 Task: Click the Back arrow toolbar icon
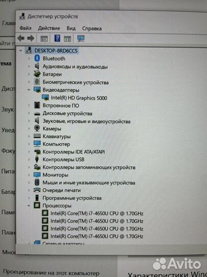pos(21,38)
